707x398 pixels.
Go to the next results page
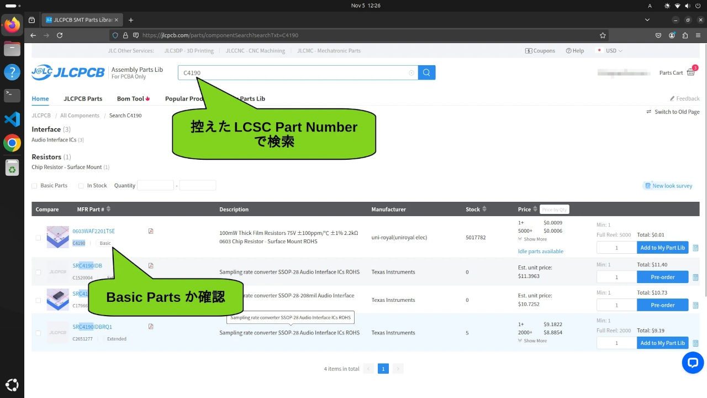pos(398,369)
